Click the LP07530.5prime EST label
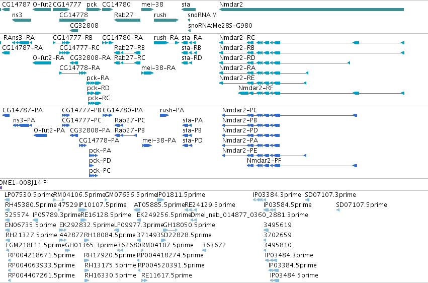The image size is (428, 283). (29, 195)
